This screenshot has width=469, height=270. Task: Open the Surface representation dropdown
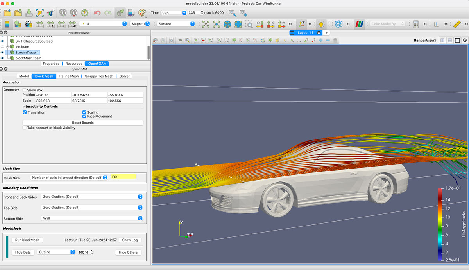point(176,23)
